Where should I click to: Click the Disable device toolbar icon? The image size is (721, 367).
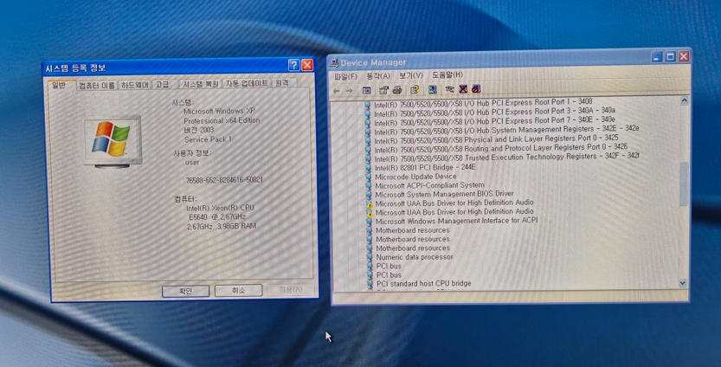pyautogui.click(x=476, y=88)
